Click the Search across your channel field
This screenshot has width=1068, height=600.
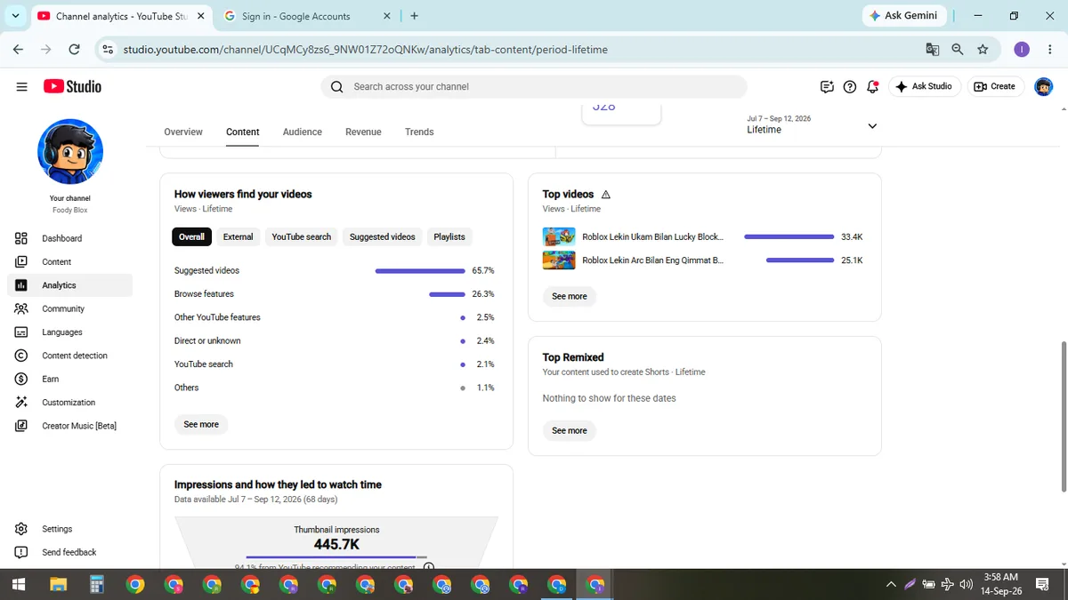(x=534, y=86)
